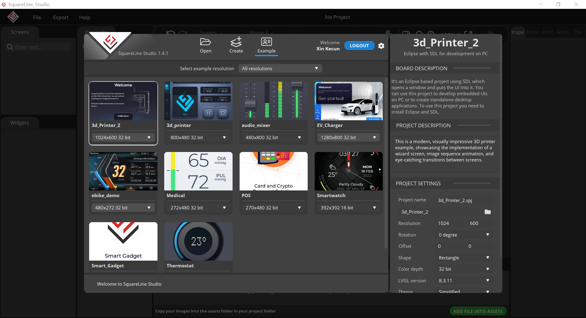The height and width of the screenshot is (318, 586).
Task: Open the Export menu
Action: [x=61, y=17]
